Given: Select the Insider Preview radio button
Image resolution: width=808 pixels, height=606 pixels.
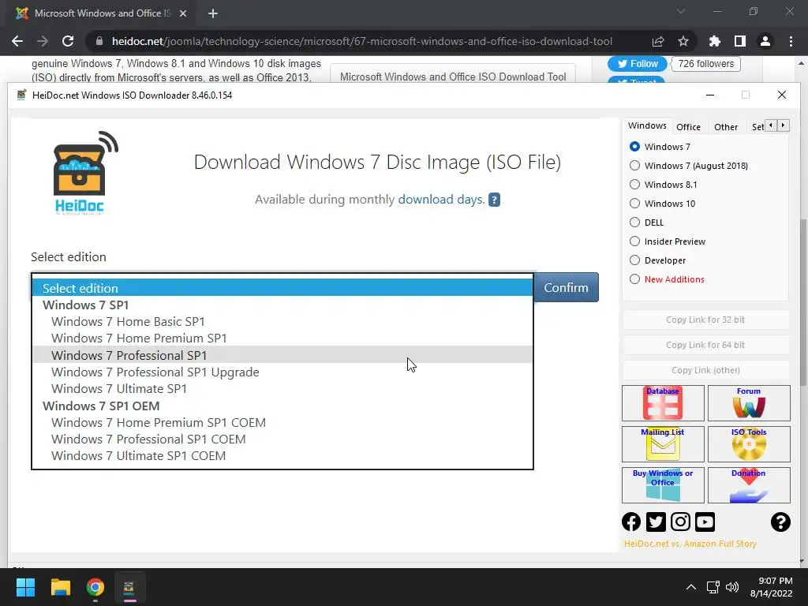Looking at the screenshot, I should pos(635,241).
